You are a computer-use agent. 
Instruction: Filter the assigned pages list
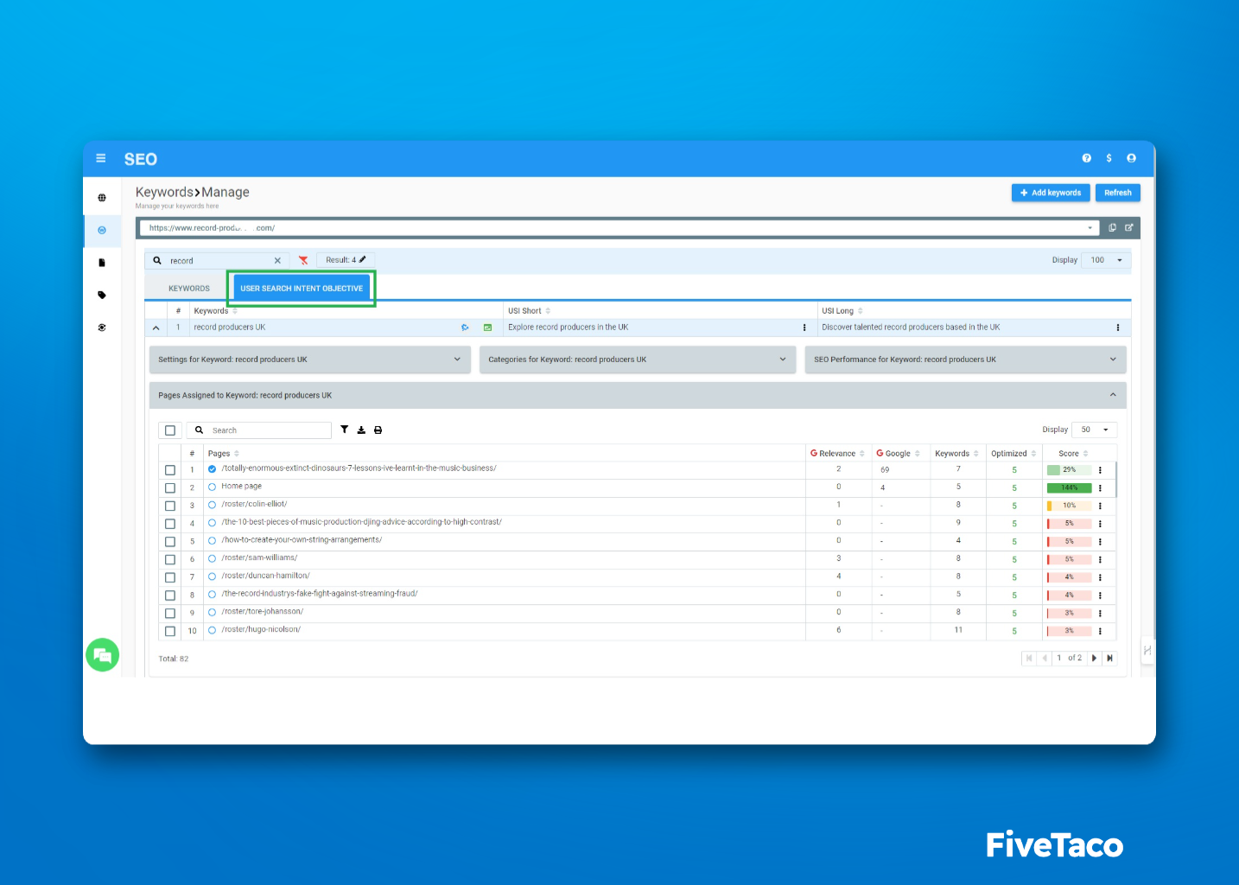pos(344,430)
